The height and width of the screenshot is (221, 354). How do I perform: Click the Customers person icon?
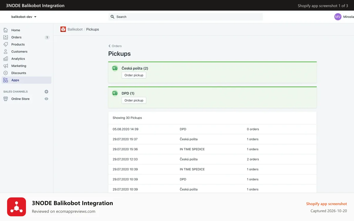coord(6,52)
